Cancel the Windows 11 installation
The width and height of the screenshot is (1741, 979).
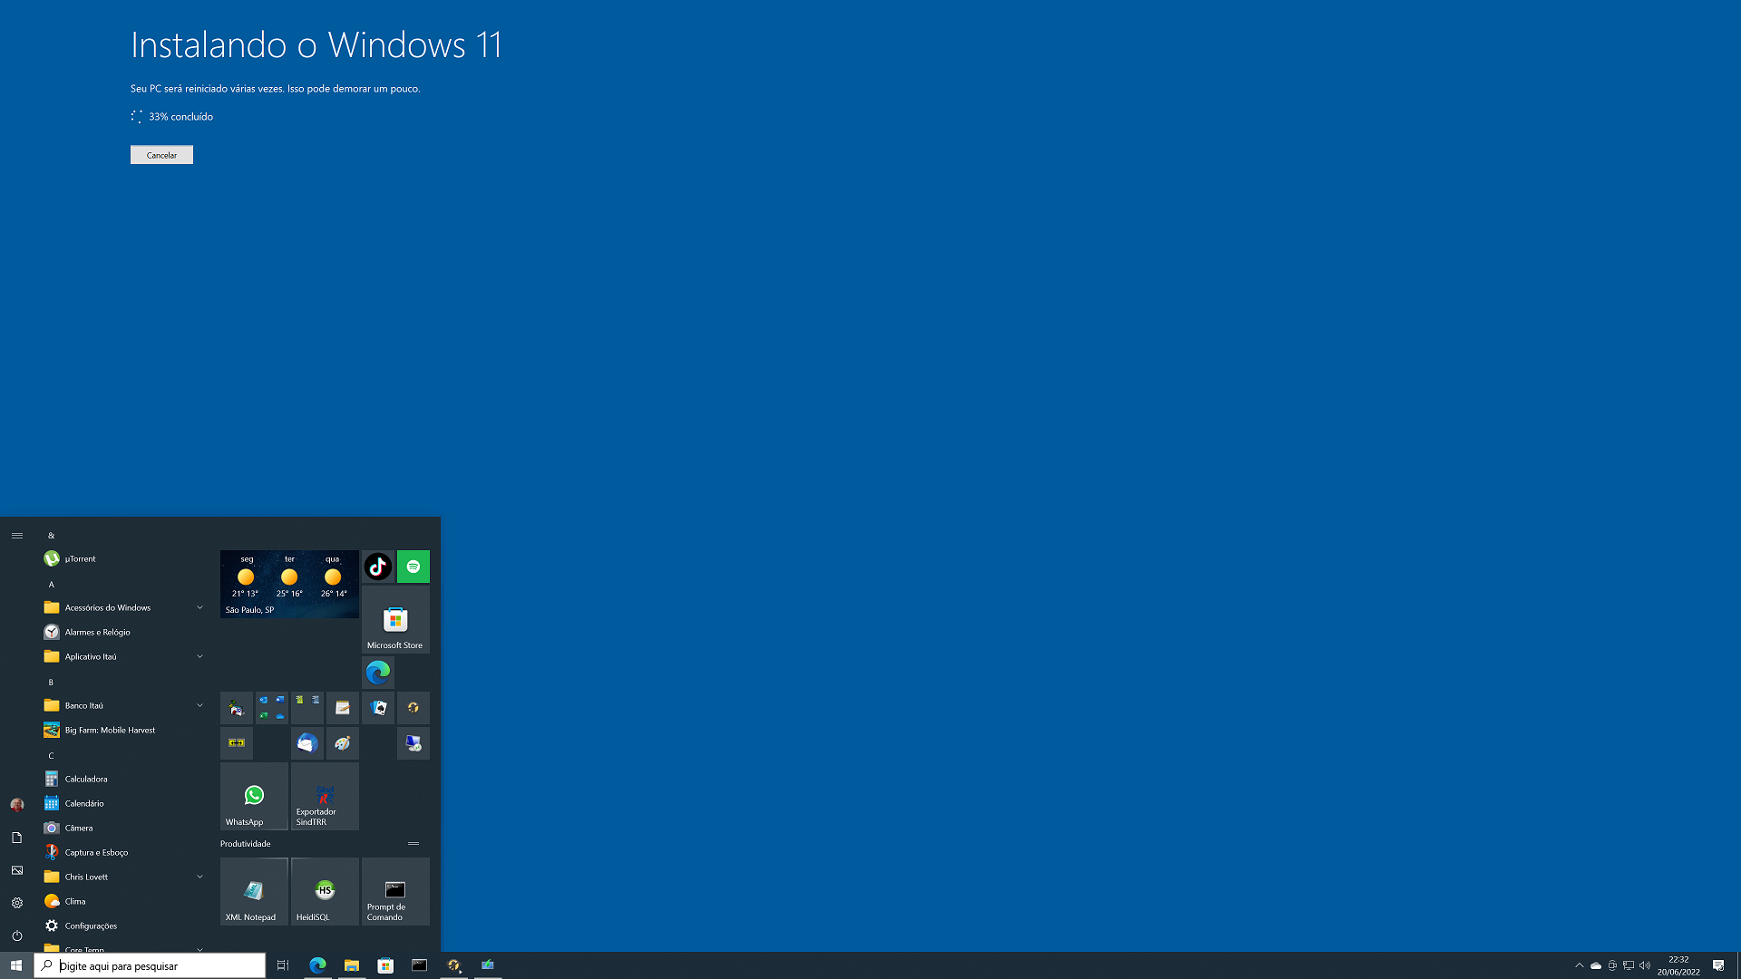pos(161,155)
